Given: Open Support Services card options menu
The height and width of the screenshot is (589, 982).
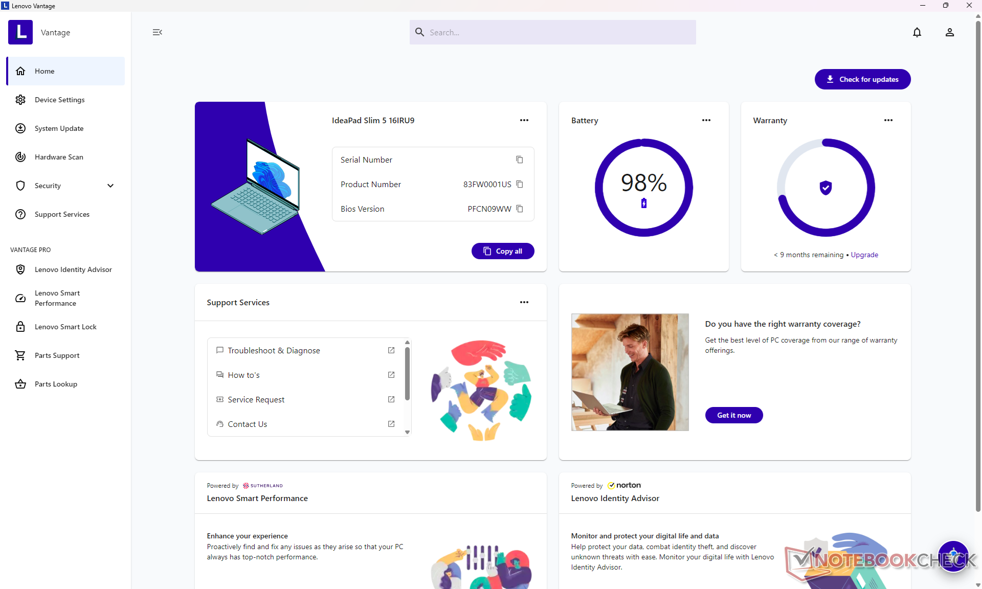Looking at the screenshot, I should 524,302.
